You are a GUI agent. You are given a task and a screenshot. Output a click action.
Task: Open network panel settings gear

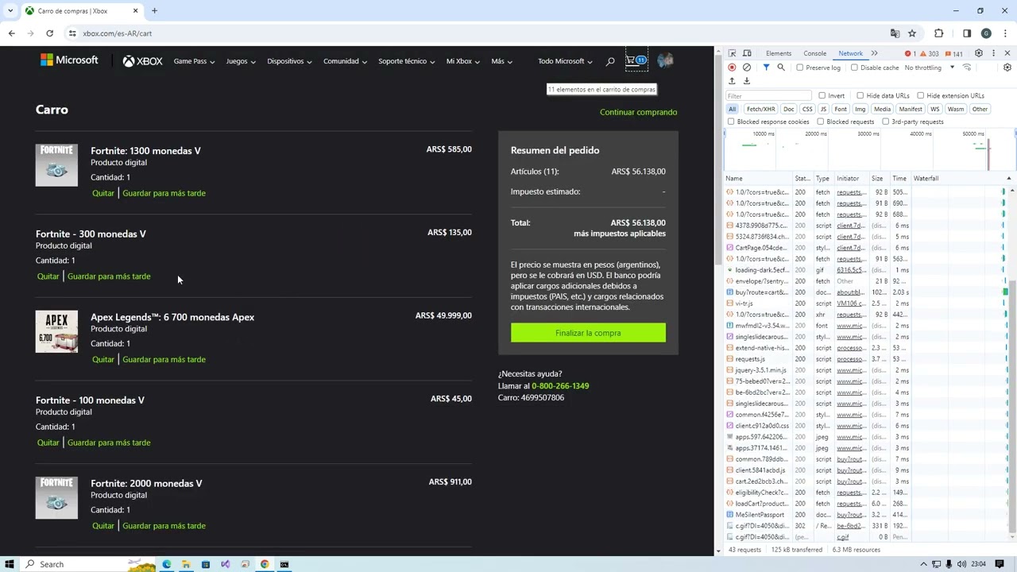[1007, 68]
